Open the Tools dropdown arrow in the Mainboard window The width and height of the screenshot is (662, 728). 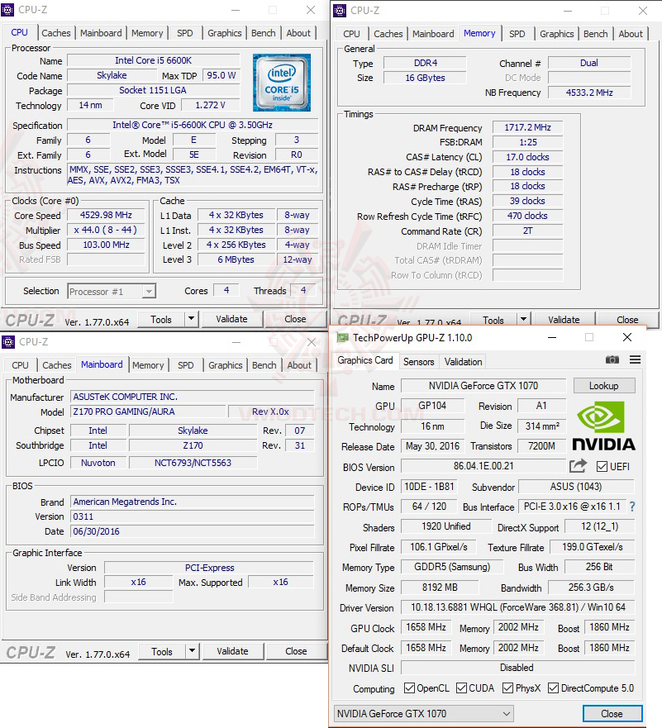pos(190,651)
